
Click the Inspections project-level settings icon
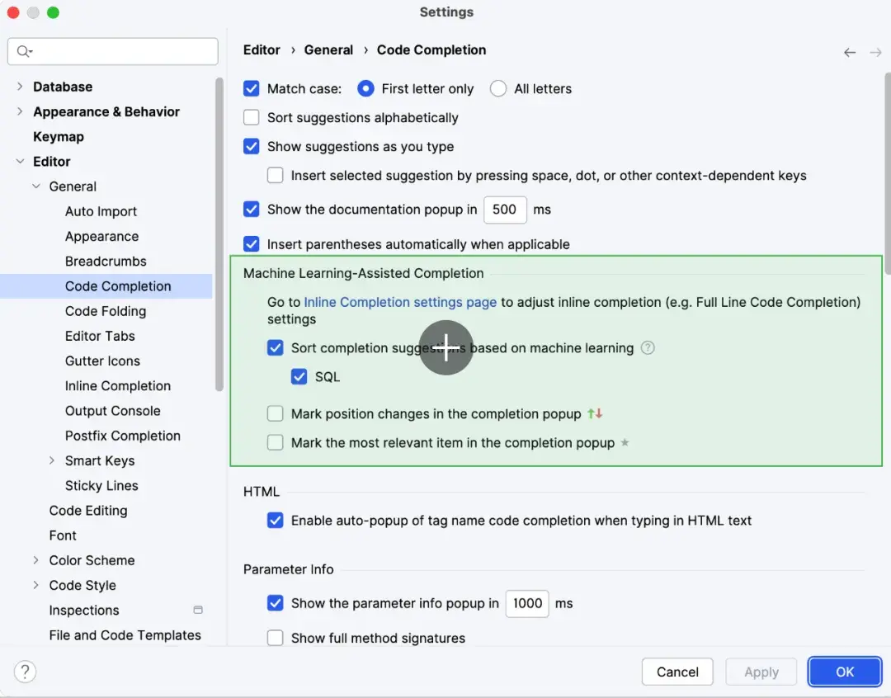click(198, 611)
